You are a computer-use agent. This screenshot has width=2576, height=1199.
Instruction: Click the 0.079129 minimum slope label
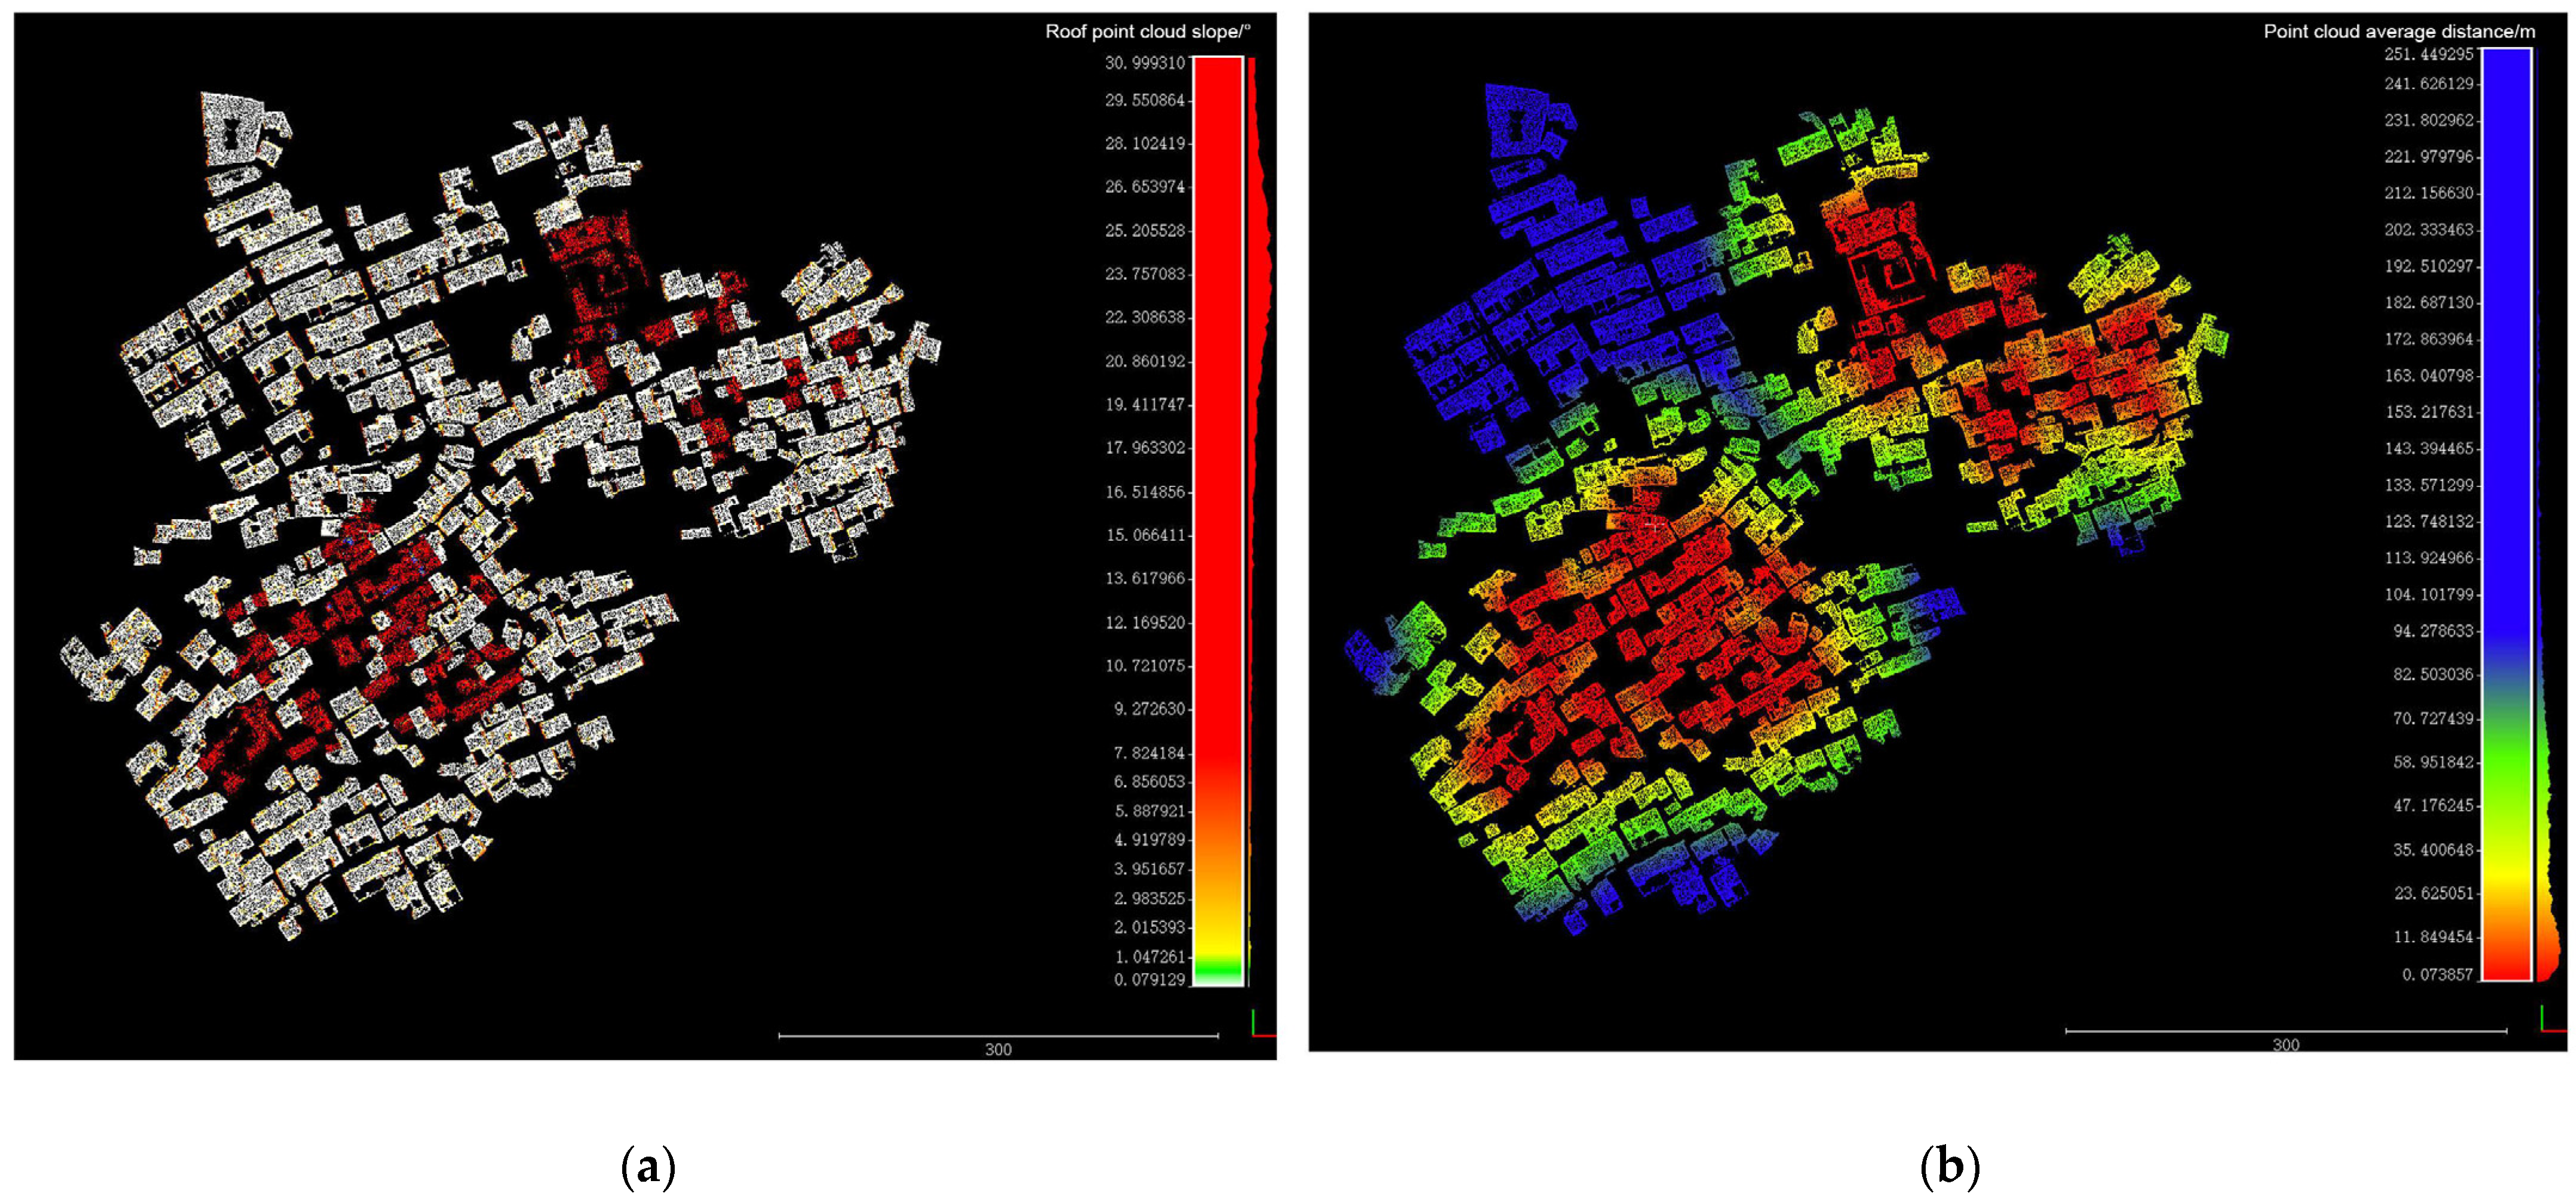tap(1149, 980)
